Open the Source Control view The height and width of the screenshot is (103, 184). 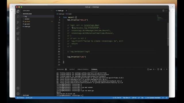(18, 22)
